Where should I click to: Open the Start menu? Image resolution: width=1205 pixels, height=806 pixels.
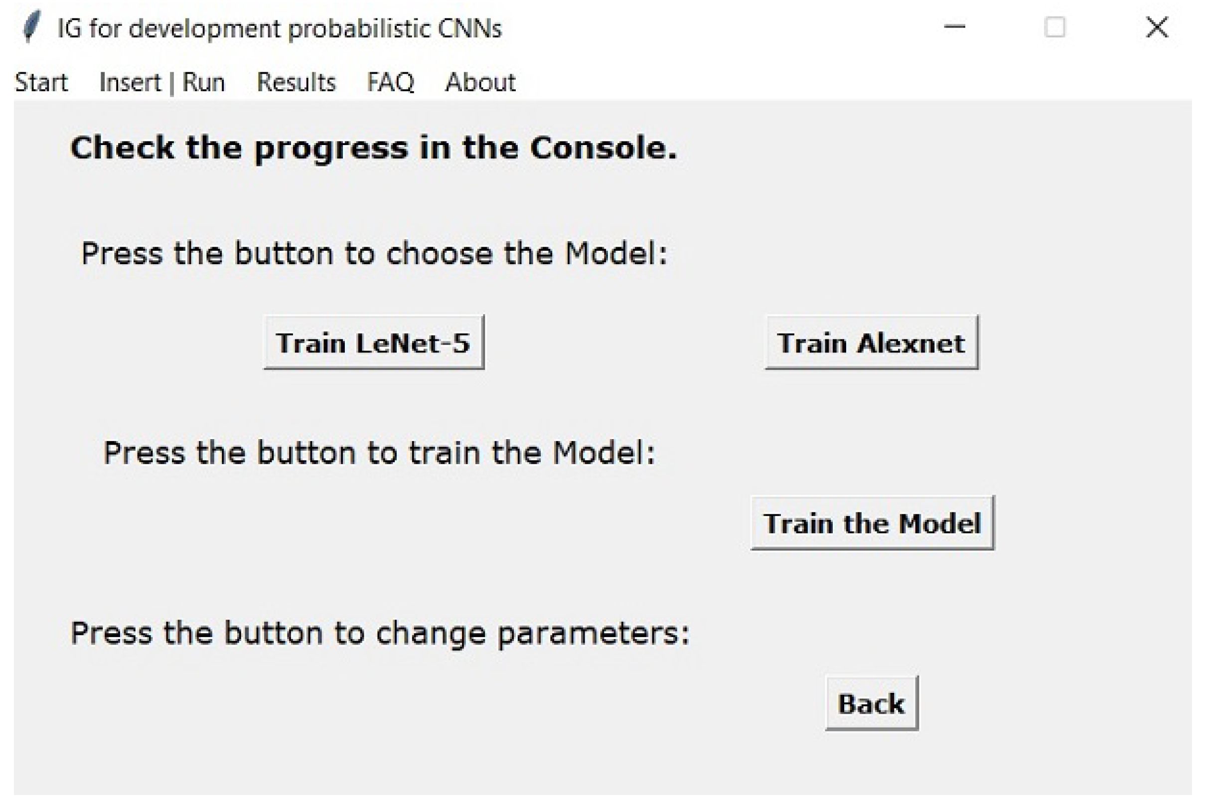(x=41, y=82)
